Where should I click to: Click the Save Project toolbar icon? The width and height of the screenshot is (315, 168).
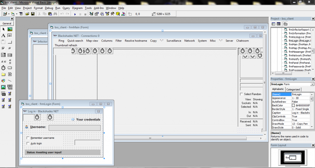click(33, 14)
